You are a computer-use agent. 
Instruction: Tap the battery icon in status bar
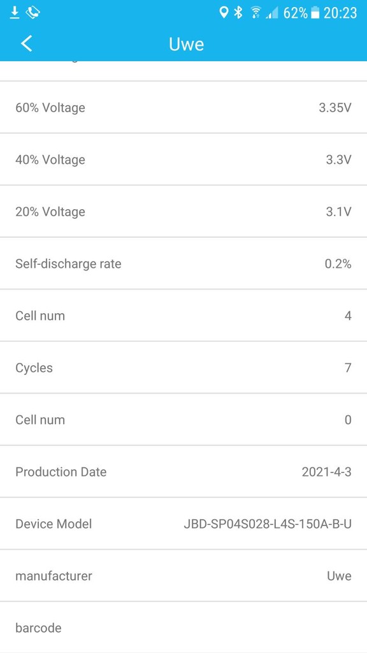[x=315, y=13]
